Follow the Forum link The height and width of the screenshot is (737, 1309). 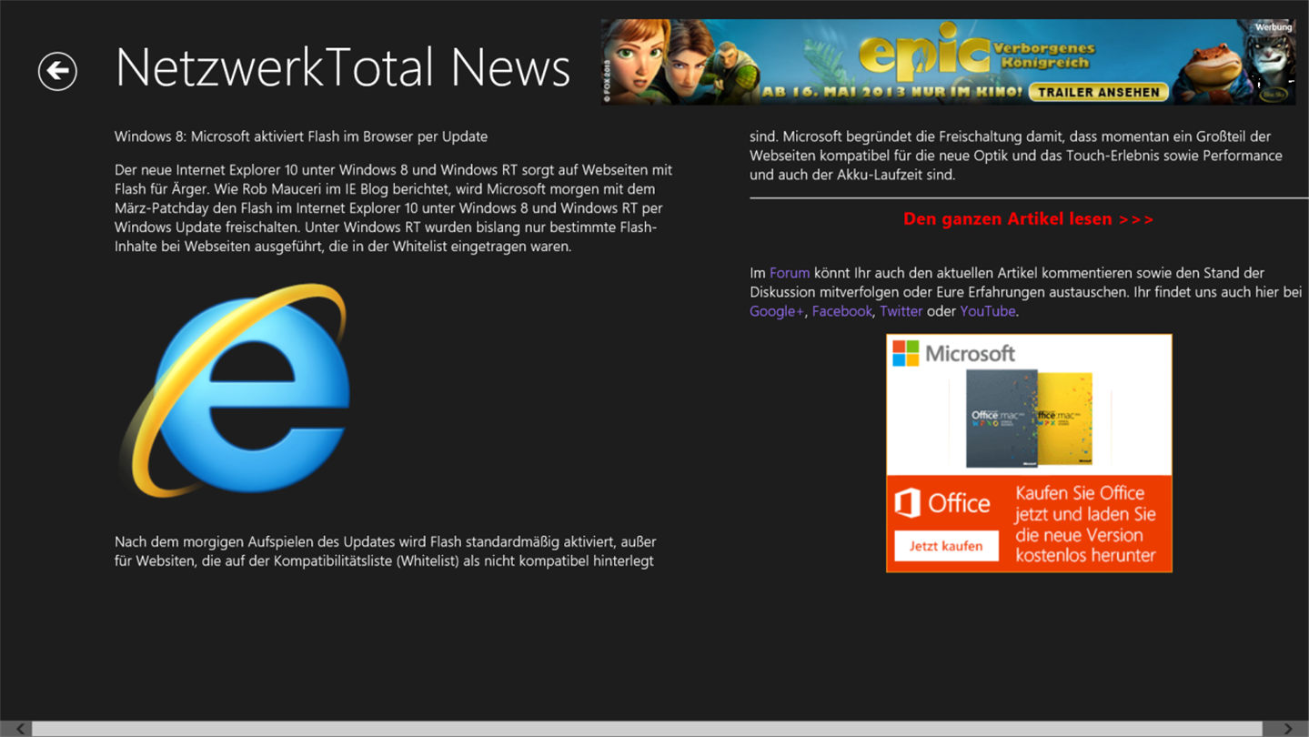(790, 272)
